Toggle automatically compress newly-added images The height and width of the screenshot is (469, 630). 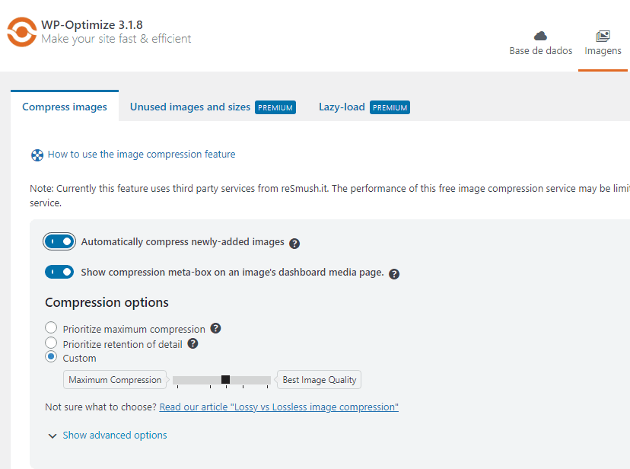point(59,241)
